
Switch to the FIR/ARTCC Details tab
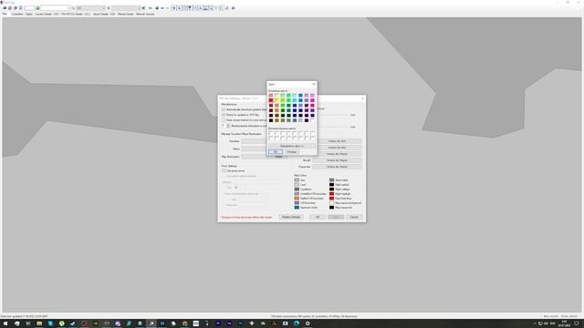(76, 14)
